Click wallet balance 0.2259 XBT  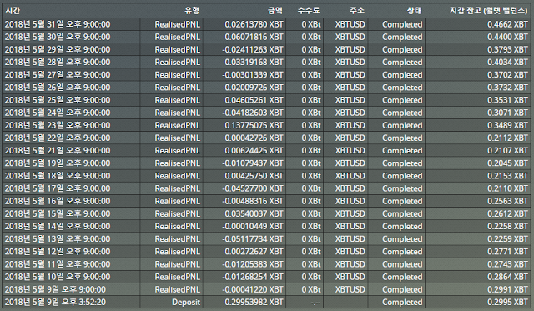tap(508, 238)
